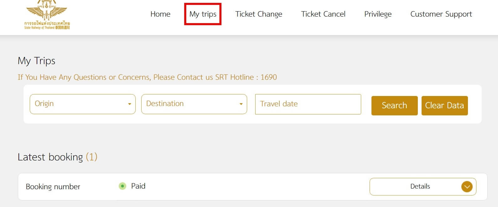The width and height of the screenshot is (498, 207).
Task: Click the Travel date field
Action: click(308, 104)
